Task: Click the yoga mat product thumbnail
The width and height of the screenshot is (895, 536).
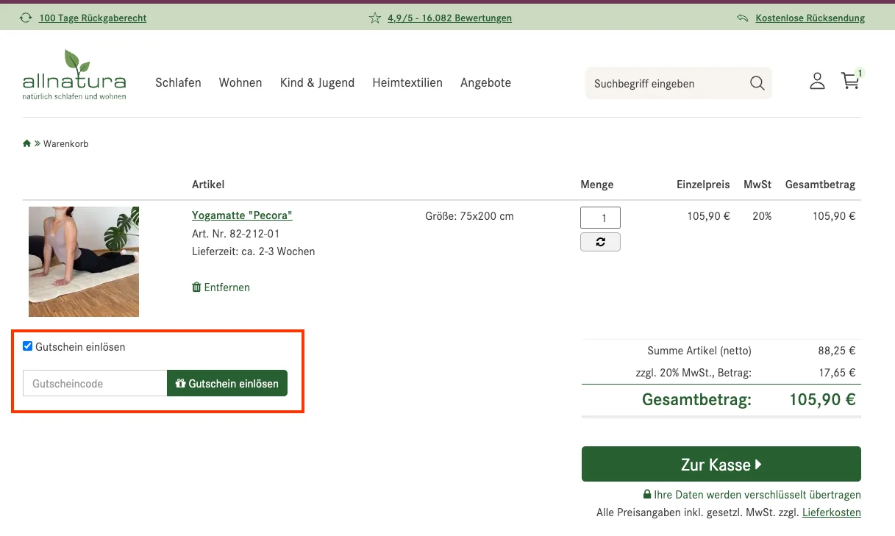Action: tap(83, 261)
